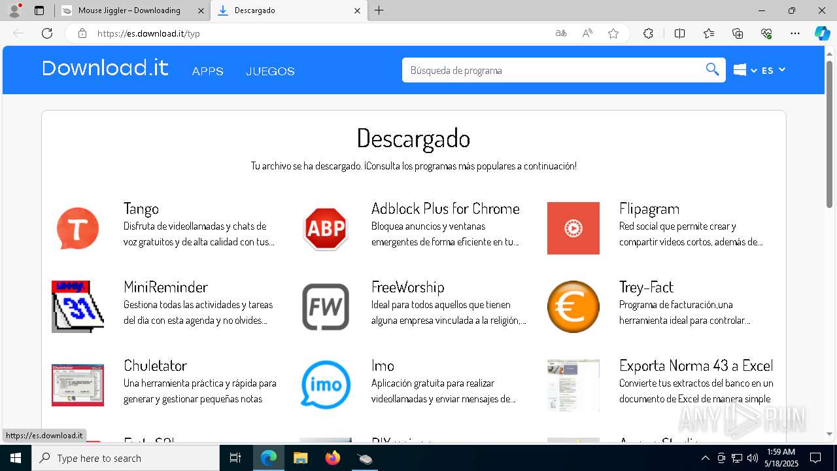Expand the Windows platform dropdown
This screenshot has height=471, width=837.
point(745,70)
